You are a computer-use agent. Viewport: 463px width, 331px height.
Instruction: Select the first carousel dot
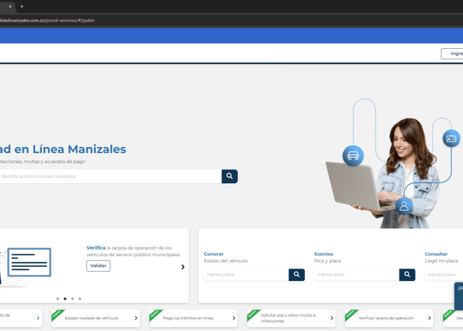[x=57, y=299]
